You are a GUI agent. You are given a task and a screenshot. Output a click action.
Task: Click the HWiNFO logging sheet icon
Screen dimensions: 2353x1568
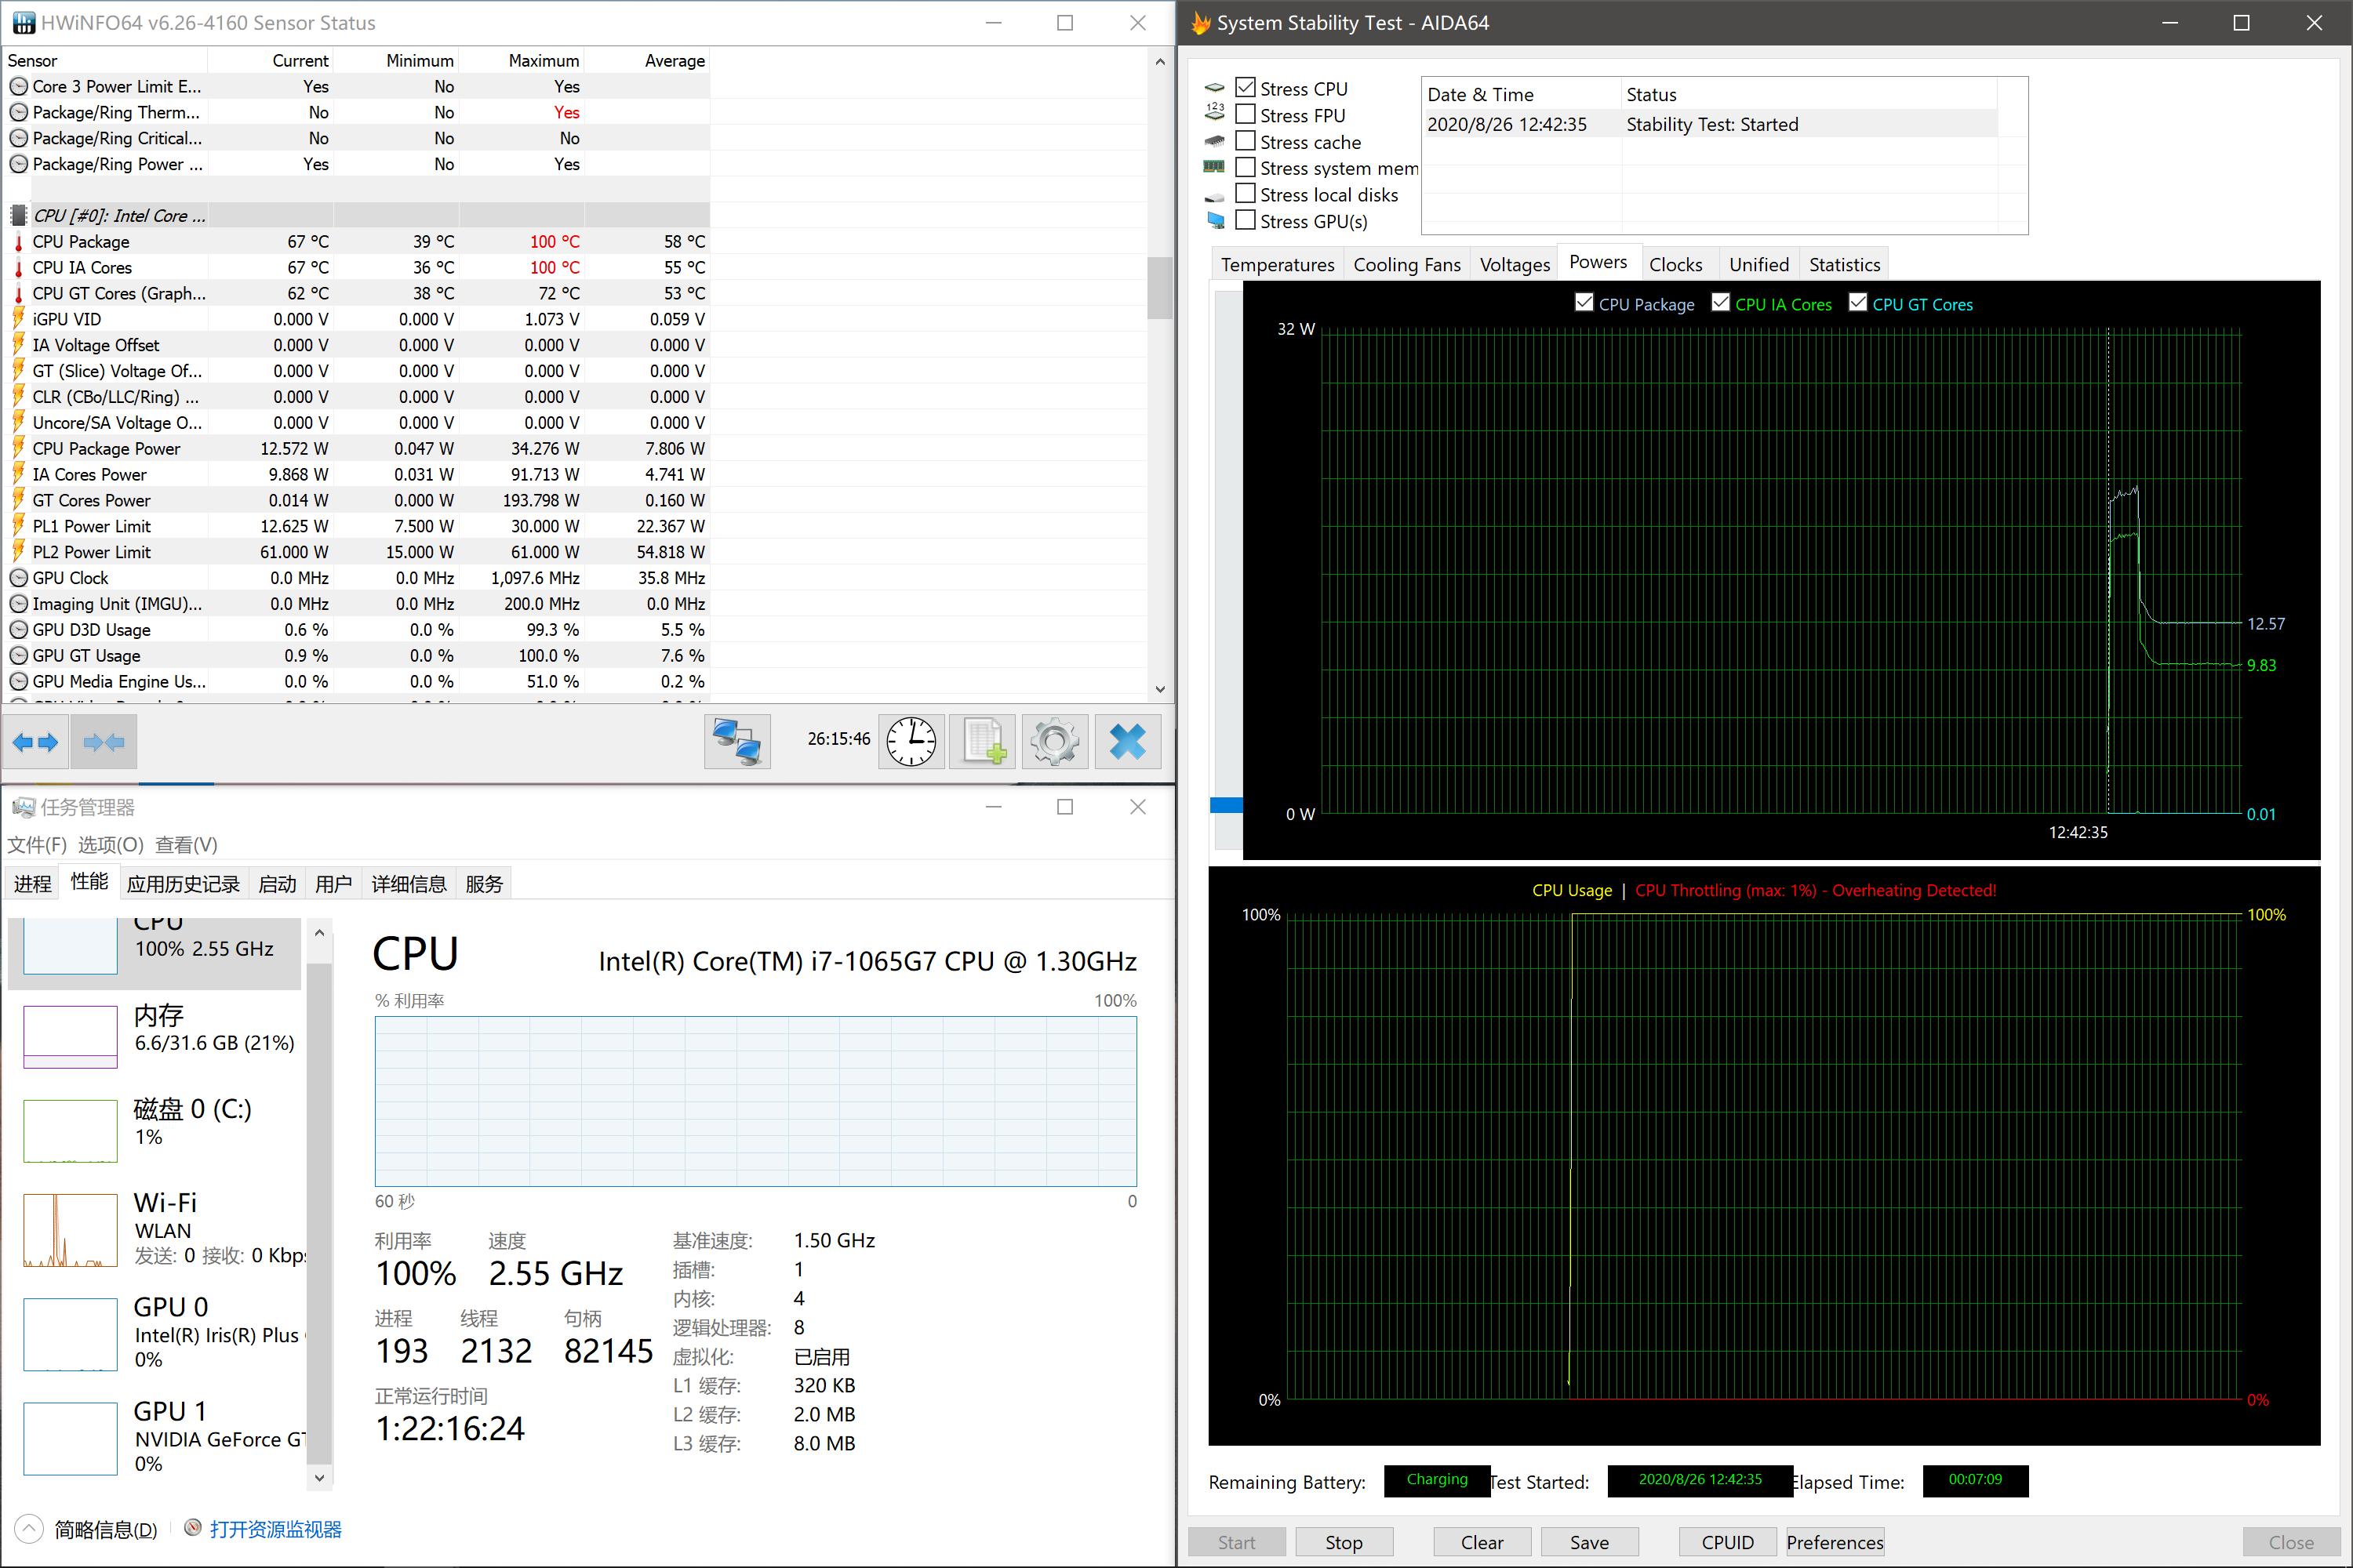click(983, 742)
